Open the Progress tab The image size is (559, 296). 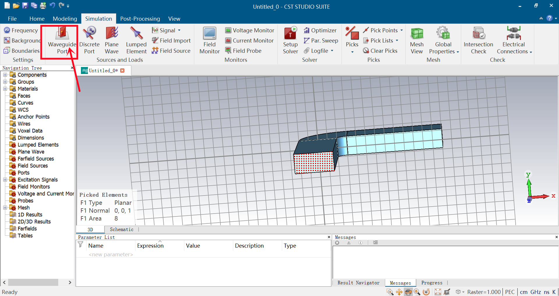[x=432, y=283]
